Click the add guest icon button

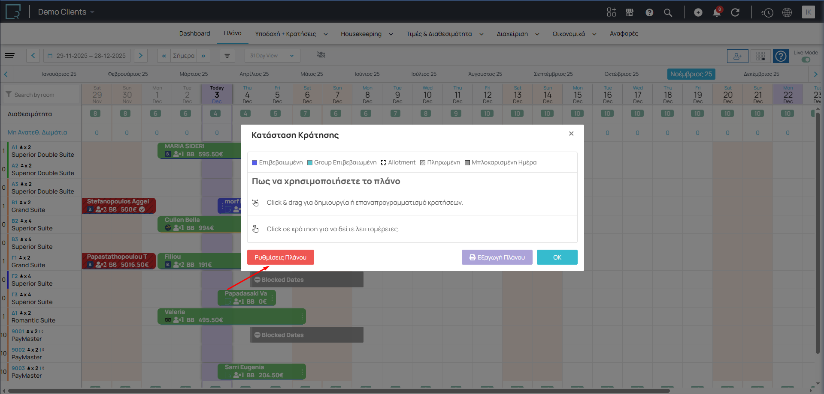737,56
